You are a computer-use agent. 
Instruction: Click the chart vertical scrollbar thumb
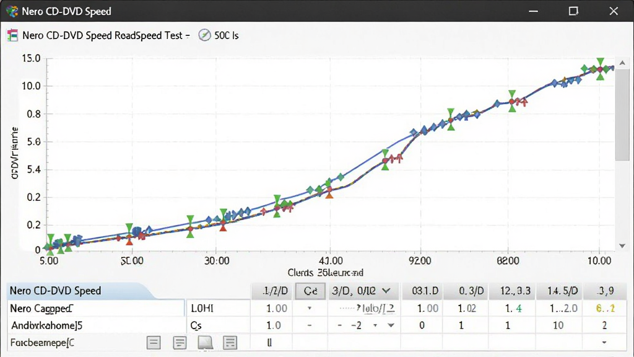pyautogui.click(x=622, y=115)
